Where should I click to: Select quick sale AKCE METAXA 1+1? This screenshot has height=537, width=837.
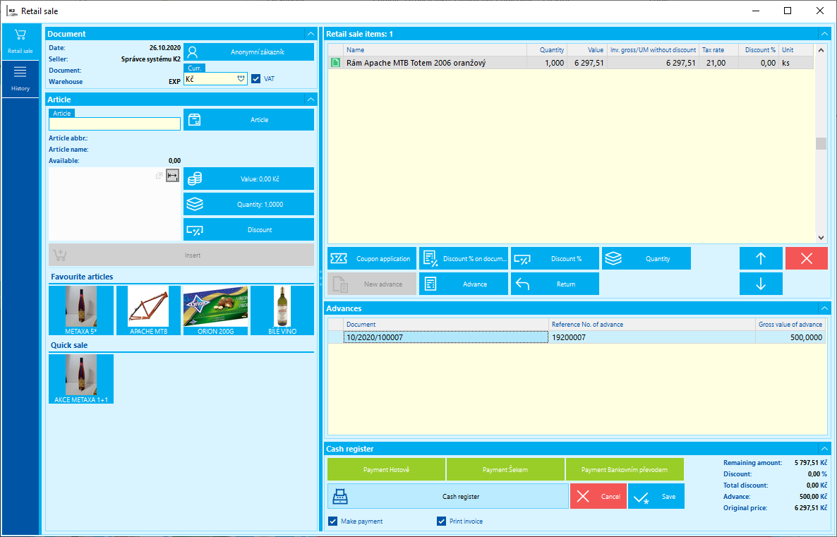point(81,378)
